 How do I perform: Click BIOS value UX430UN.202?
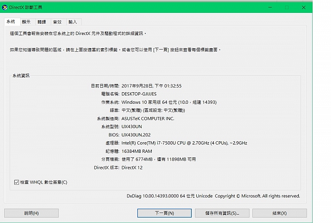pos(136,135)
